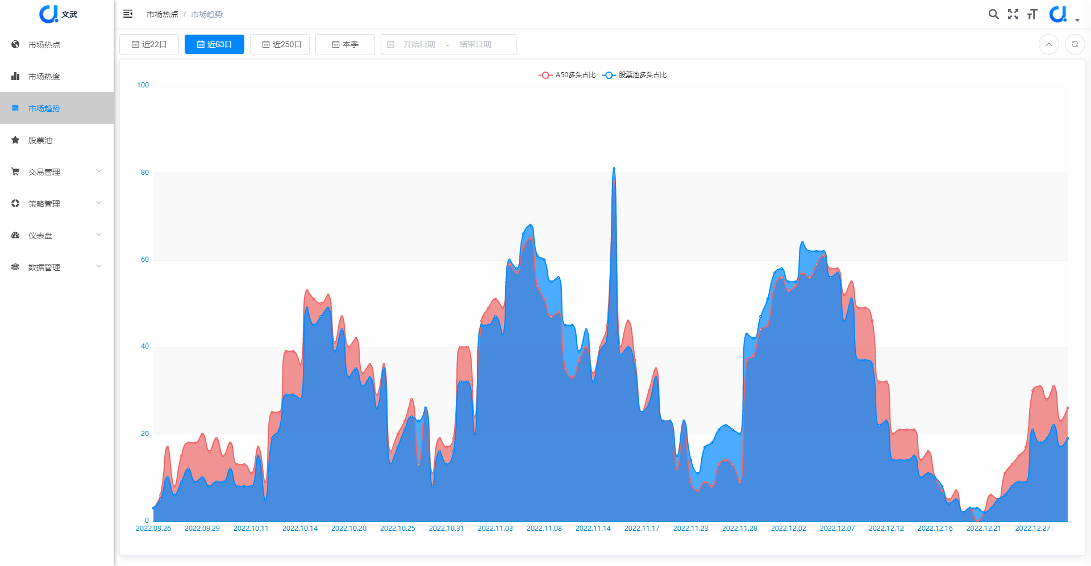Click the y-axis label 80
Viewport: 1091px width, 566px height.
pos(145,173)
